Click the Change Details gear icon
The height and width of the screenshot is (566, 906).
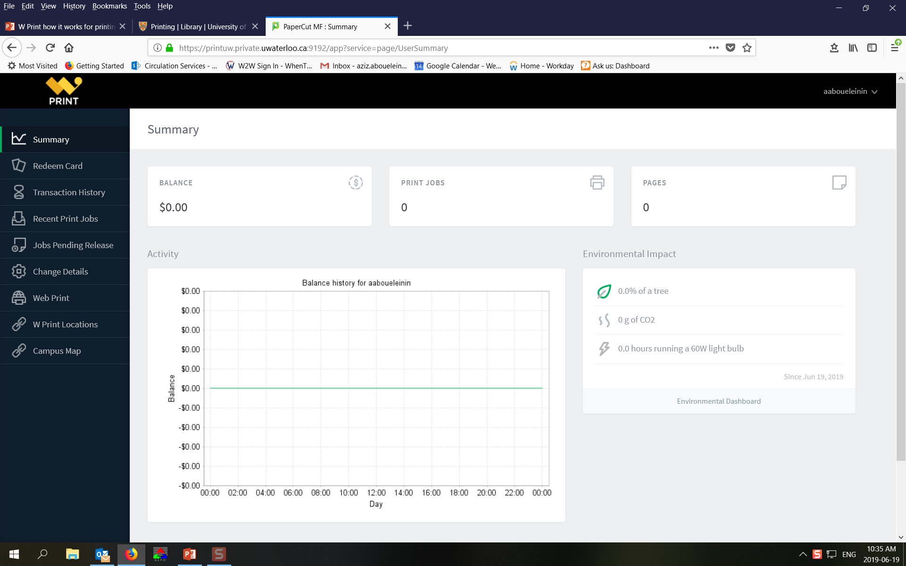point(18,272)
